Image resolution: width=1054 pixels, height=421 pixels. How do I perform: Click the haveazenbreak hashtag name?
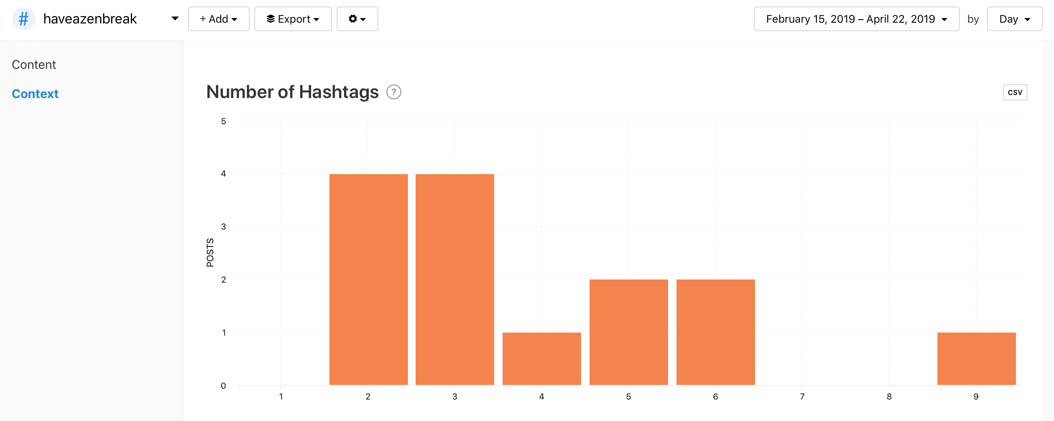point(90,19)
